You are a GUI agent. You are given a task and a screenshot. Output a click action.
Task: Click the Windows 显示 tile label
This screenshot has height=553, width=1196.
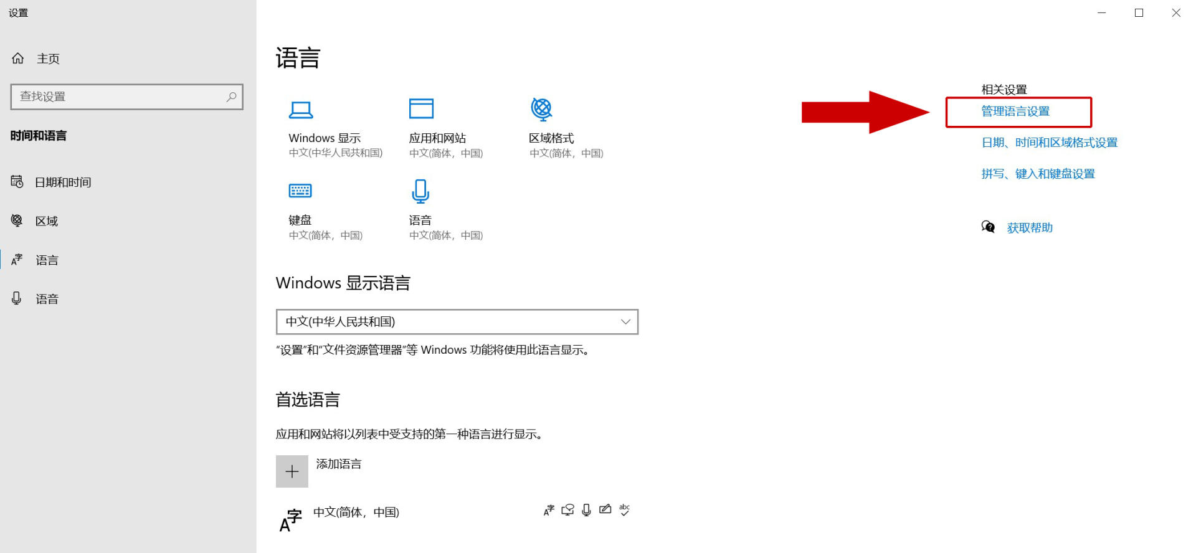coord(325,138)
